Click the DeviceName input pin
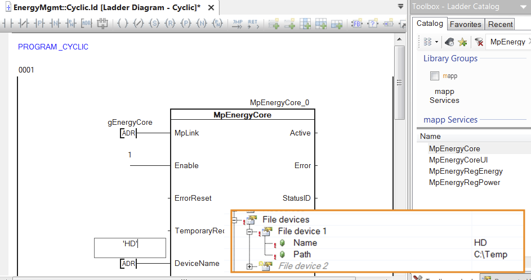This screenshot has height=280, width=531. pyautogui.click(x=197, y=264)
